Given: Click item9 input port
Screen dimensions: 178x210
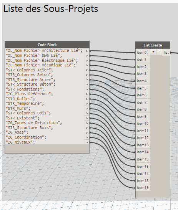Looking at the screenshot, I should [x=143, y=117].
